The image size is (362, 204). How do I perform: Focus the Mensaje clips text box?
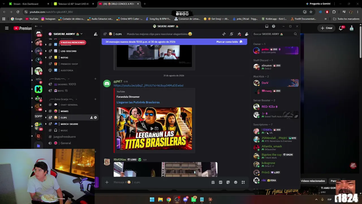tap(161, 182)
